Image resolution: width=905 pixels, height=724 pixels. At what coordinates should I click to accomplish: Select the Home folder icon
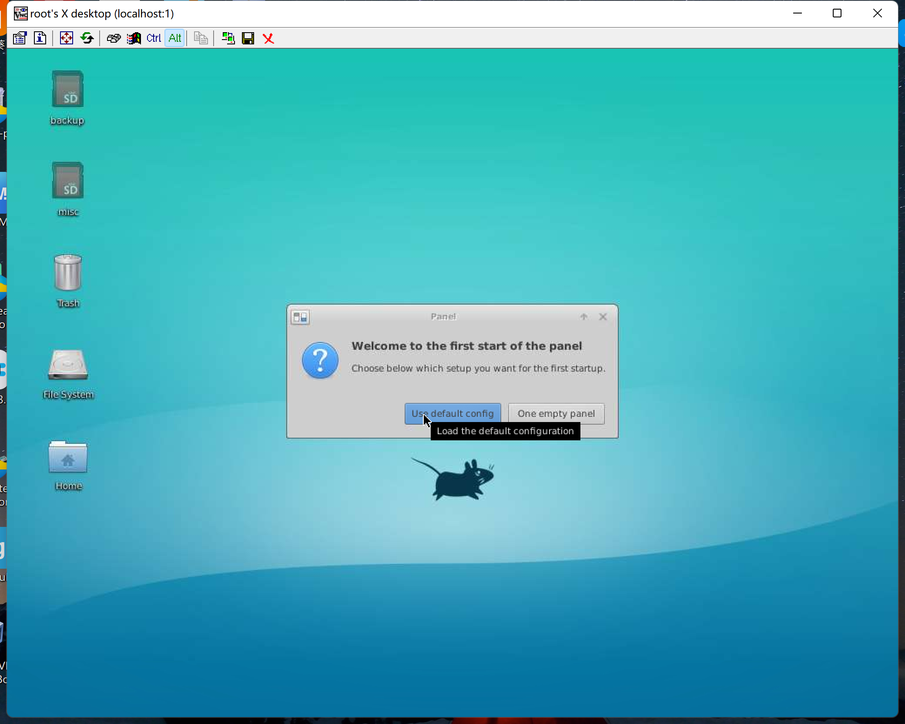pyautogui.click(x=68, y=457)
